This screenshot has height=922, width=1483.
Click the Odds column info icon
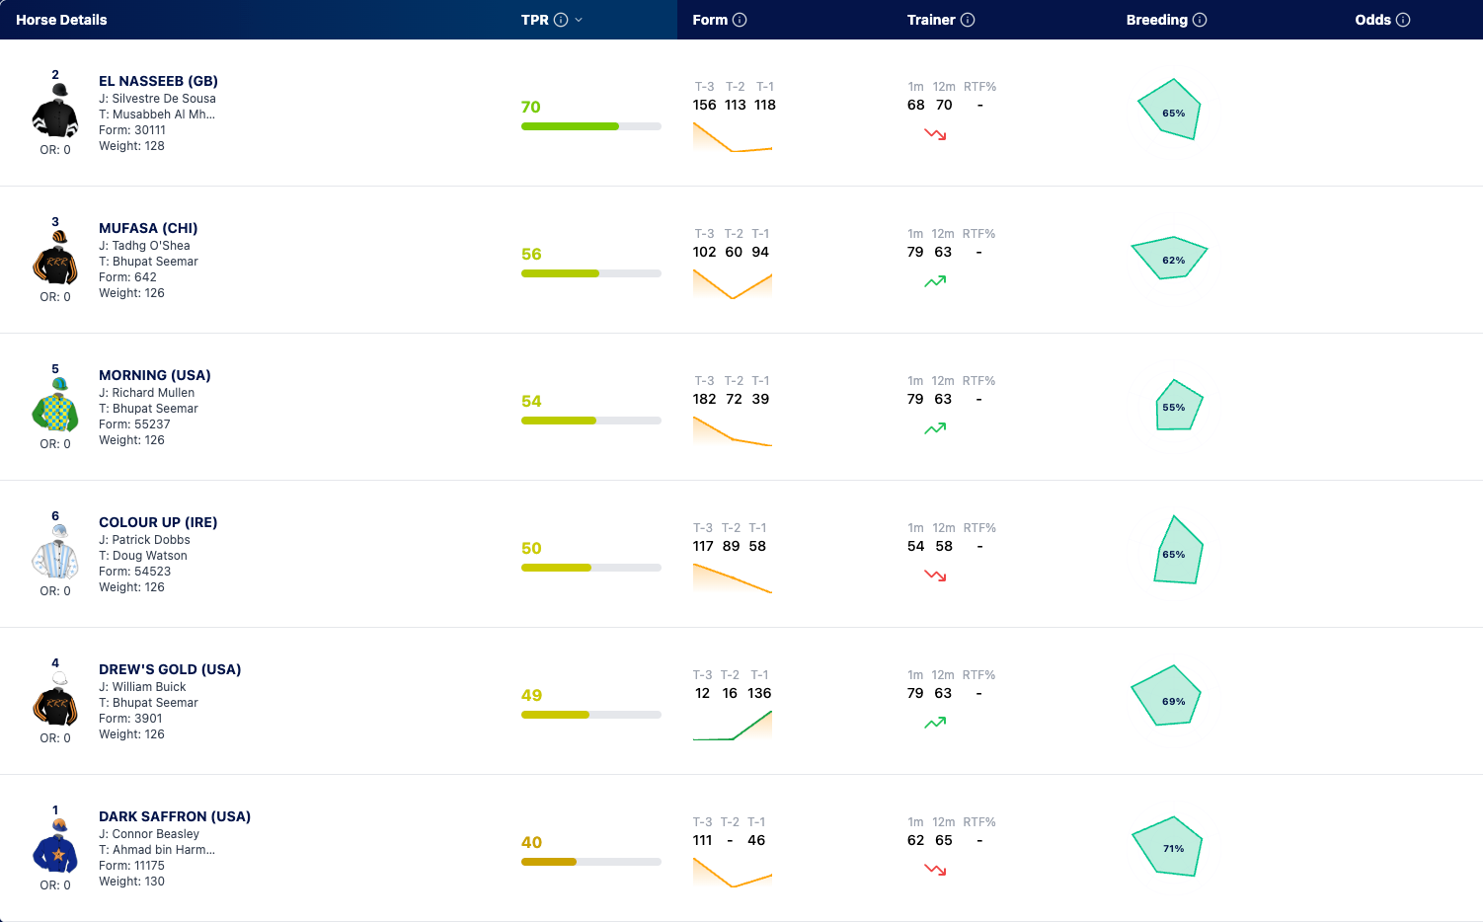1403,20
